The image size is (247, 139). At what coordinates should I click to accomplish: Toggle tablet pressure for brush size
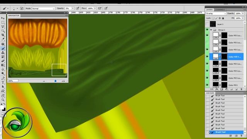tap(106, 8)
